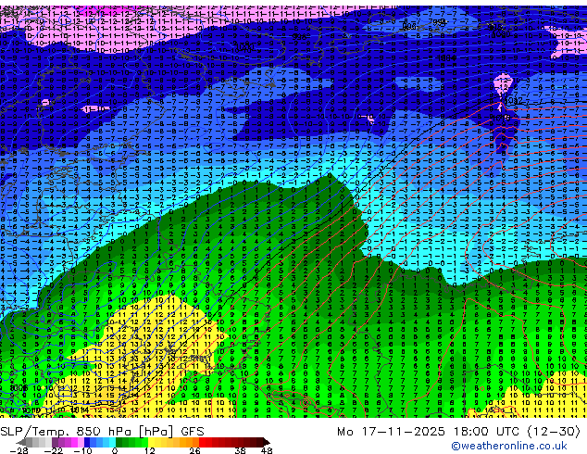This screenshot has width=587, height=454.
Task: Pick the grey legend start arrow at -28
Action: click(21, 442)
